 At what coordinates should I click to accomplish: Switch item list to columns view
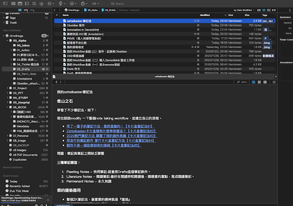(x=269, y=10)
